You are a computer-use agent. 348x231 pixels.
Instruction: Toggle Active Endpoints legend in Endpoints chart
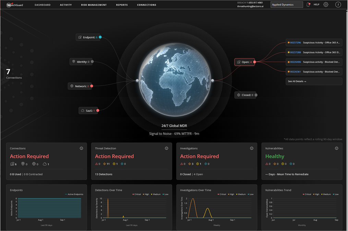click(x=74, y=194)
